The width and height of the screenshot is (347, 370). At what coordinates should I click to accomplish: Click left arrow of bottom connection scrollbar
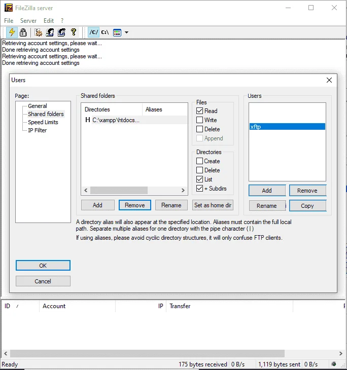[x=6, y=353]
